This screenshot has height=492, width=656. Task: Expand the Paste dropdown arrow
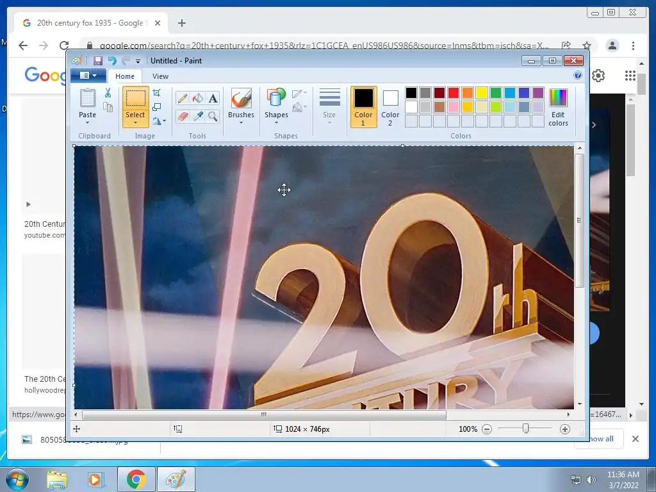pyautogui.click(x=87, y=123)
